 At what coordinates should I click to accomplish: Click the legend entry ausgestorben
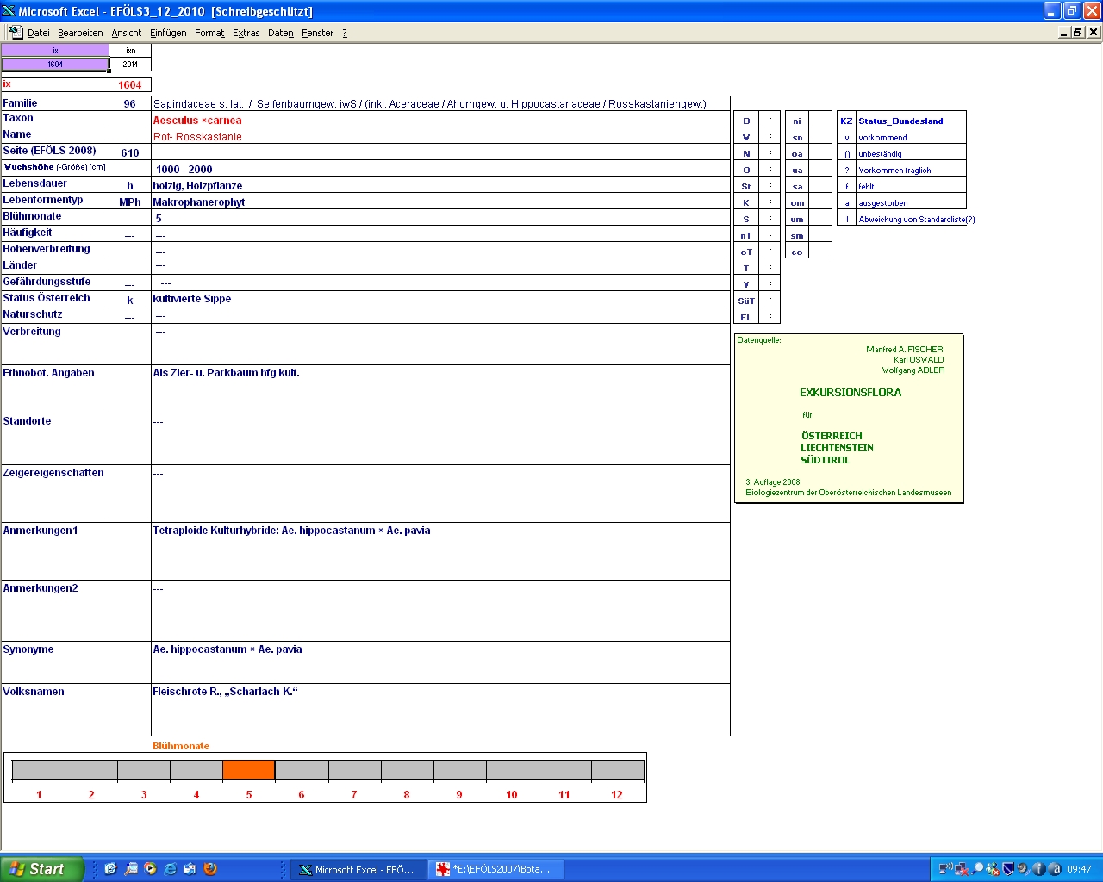point(882,203)
